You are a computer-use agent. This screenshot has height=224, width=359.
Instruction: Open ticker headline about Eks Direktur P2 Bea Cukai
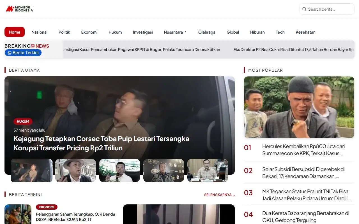[294, 50]
